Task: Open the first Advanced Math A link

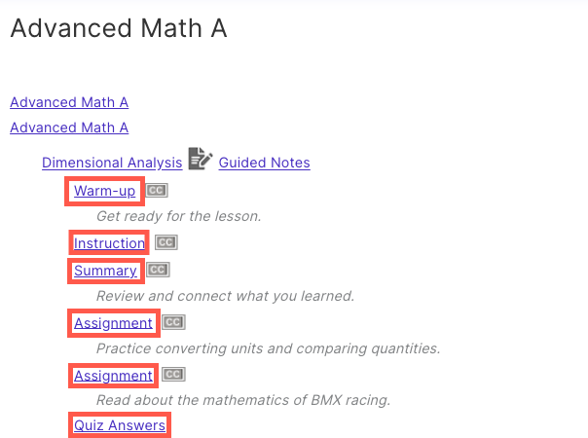Action: pyautogui.click(x=69, y=102)
